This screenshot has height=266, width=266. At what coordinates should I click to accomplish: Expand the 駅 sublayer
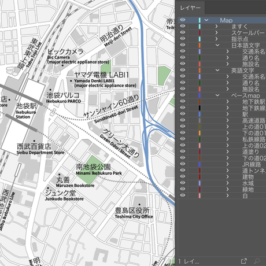point(227,114)
